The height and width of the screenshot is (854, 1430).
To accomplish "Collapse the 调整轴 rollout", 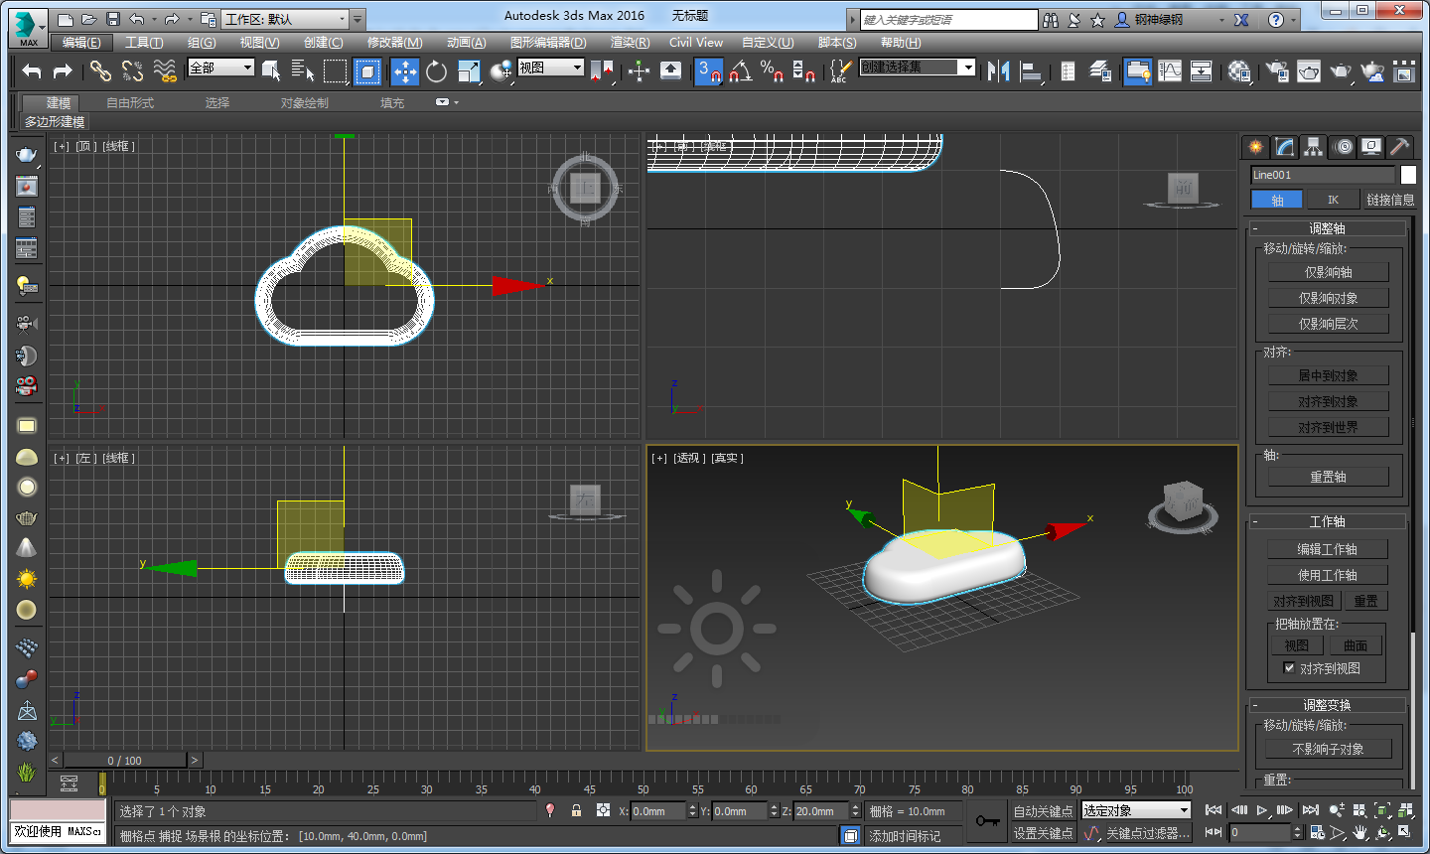I will [1327, 228].
